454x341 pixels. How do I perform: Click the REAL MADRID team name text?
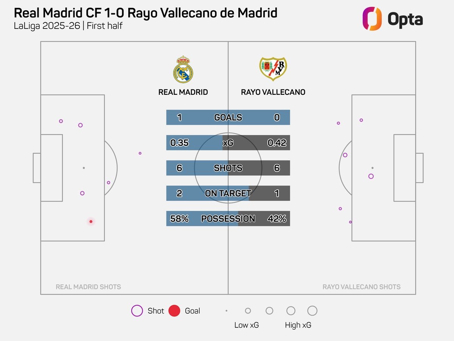coord(183,92)
